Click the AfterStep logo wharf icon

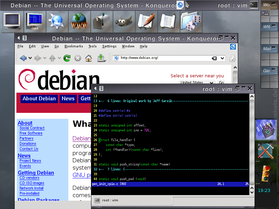[x=266, y=129]
